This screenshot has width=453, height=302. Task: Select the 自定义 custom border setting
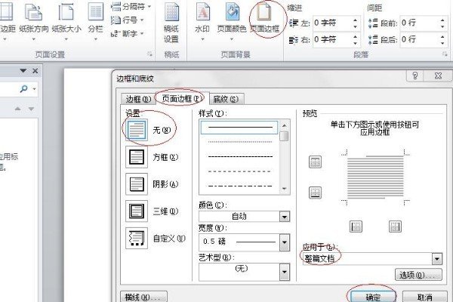click(156, 239)
